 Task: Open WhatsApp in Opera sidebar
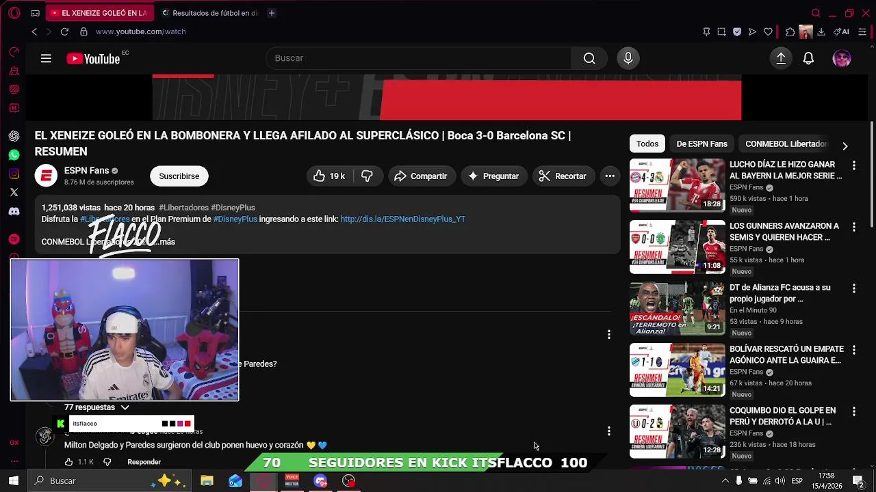pyautogui.click(x=14, y=155)
